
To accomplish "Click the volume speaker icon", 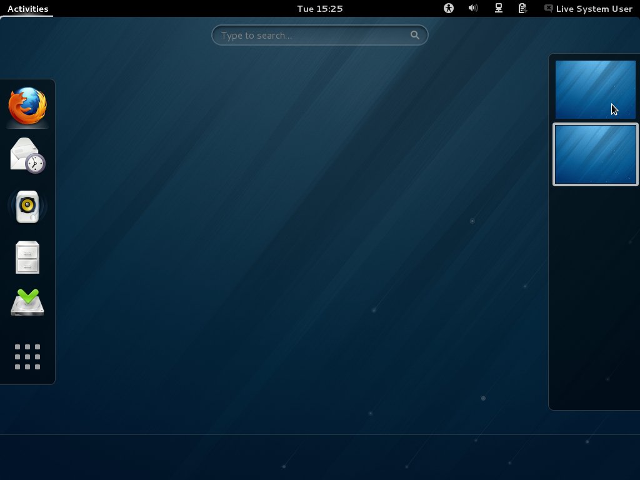I will [x=473, y=9].
